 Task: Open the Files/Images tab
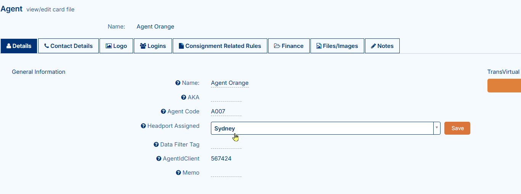337,46
